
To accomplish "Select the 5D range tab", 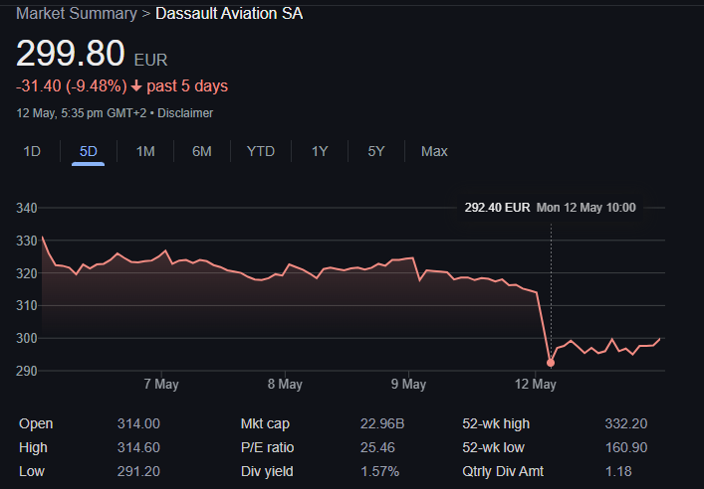I will (88, 151).
